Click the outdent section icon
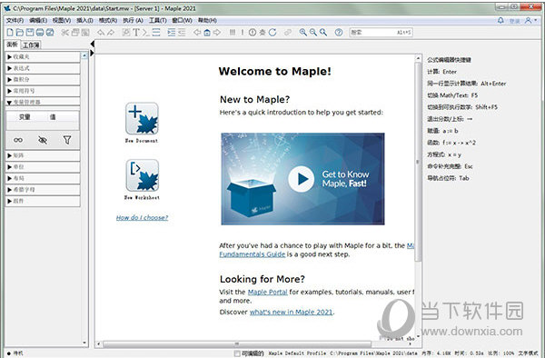This screenshot has height=358, width=545. (x=182, y=33)
